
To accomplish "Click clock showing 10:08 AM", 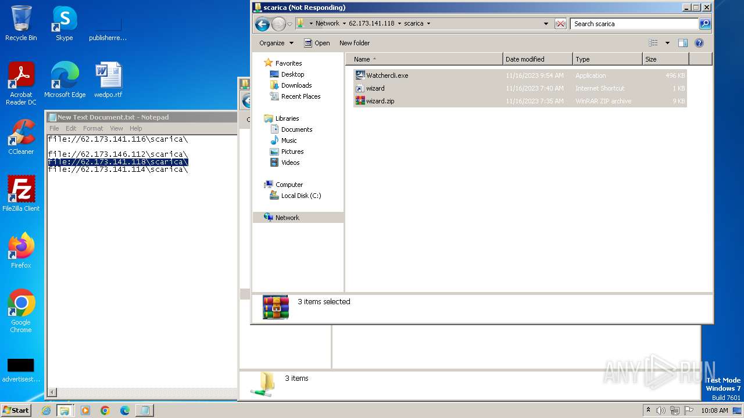I will (x=714, y=410).
